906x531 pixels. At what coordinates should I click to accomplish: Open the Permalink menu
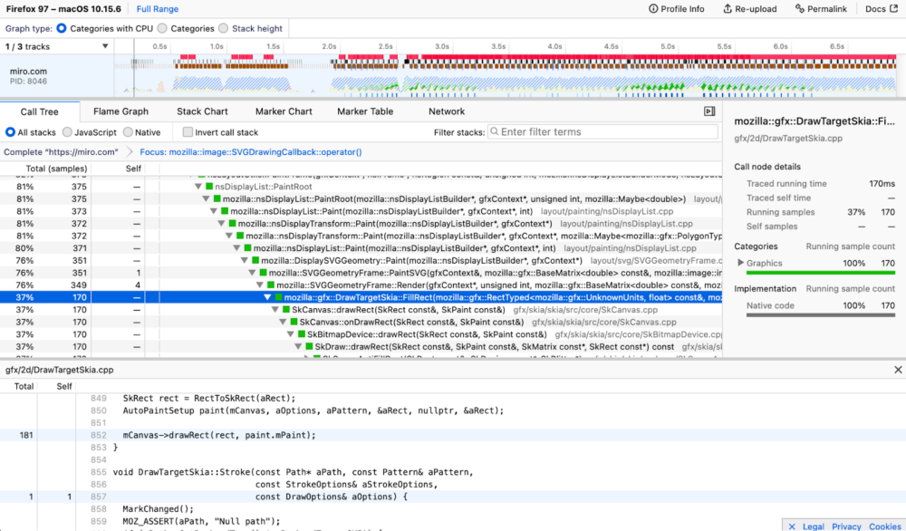click(821, 9)
